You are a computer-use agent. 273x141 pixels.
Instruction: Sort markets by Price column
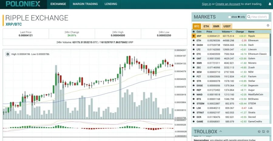[209, 31]
